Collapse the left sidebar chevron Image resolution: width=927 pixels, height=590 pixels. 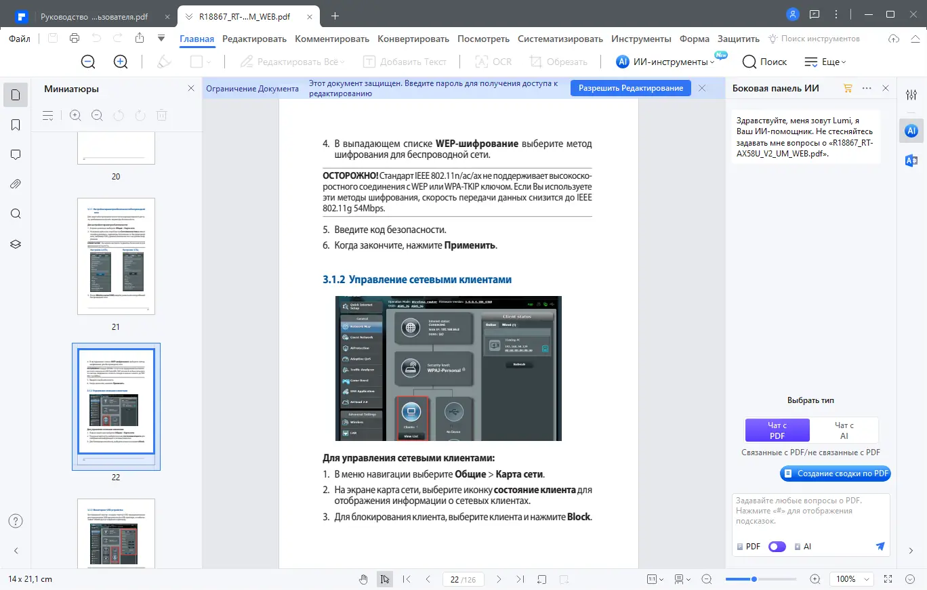click(x=16, y=551)
